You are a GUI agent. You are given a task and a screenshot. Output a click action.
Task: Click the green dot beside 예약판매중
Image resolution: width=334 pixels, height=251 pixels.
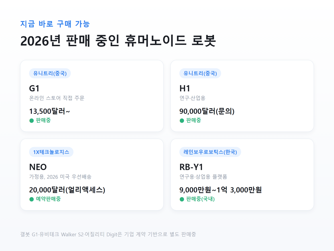tap(31, 199)
